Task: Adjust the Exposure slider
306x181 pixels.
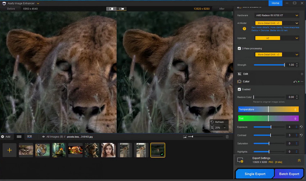Action: coord(269,127)
